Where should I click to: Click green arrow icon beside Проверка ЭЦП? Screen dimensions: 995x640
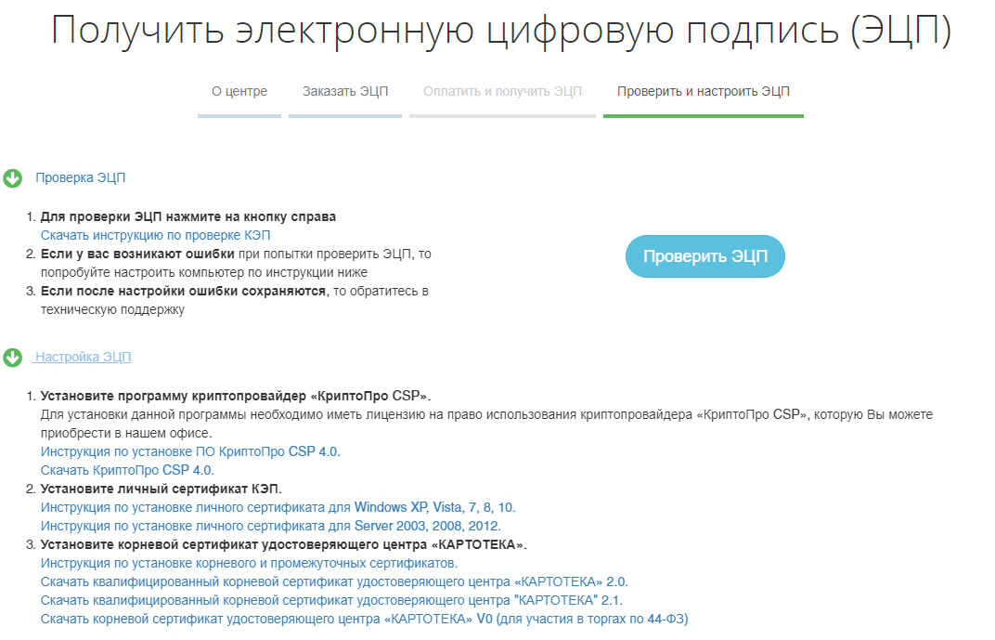tap(13, 178)
